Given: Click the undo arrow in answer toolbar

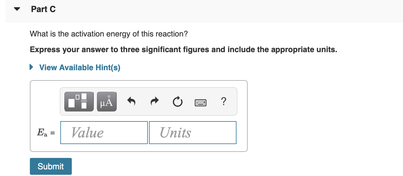Looking at the screenshot, I should (131, 102).
